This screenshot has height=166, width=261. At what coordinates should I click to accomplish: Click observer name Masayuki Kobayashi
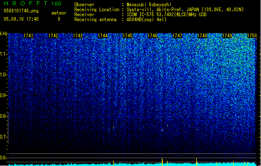149,5
